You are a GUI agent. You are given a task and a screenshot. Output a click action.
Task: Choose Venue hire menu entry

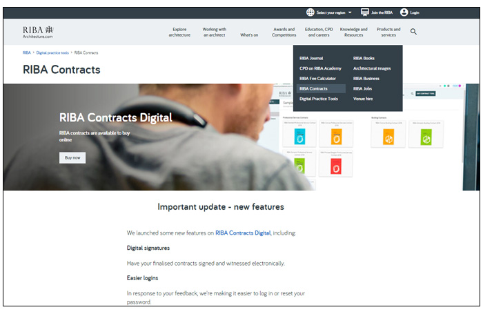(363, 99)
